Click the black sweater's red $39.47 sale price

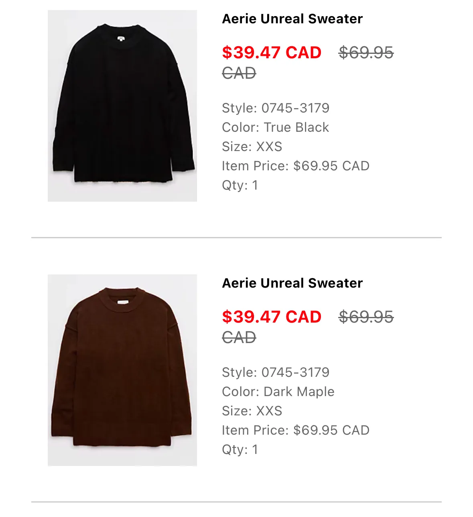coord(272,53)
